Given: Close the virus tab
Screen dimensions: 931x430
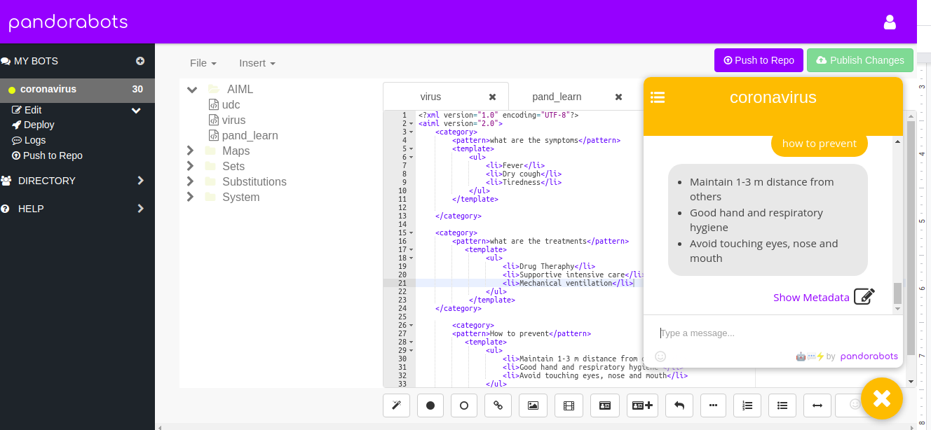Looking at the screenshot, I should (492, 97).
